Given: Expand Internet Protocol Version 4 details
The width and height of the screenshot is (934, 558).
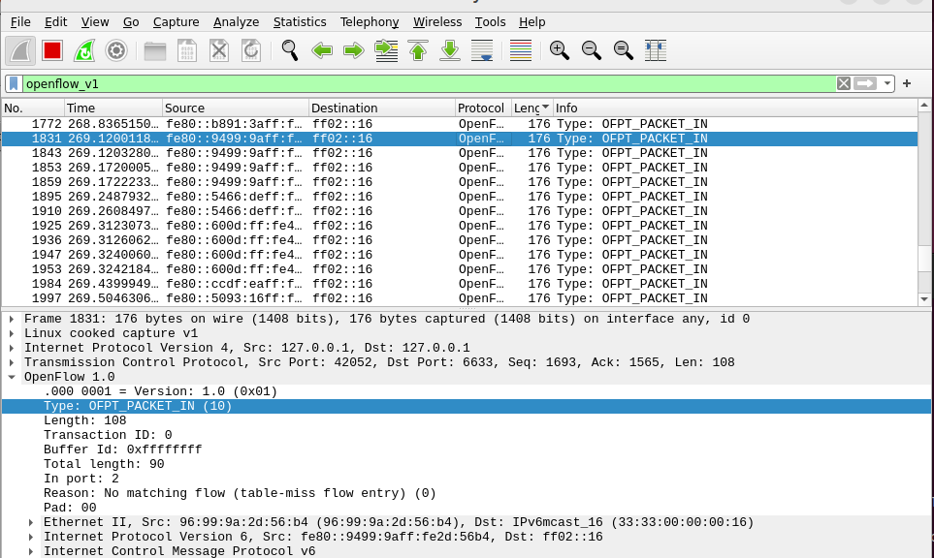Looking at the screenshot, I should (x=12, y=348).
